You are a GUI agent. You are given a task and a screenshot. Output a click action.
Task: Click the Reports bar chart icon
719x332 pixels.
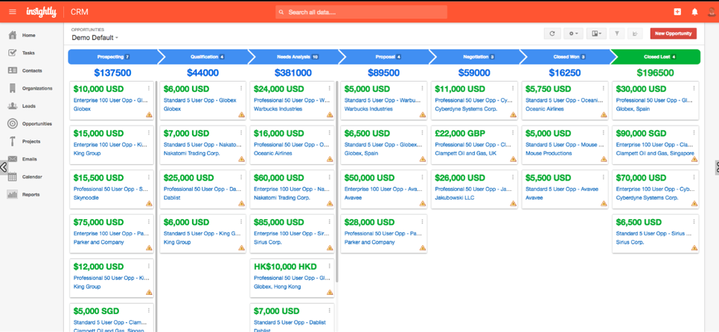13,195
